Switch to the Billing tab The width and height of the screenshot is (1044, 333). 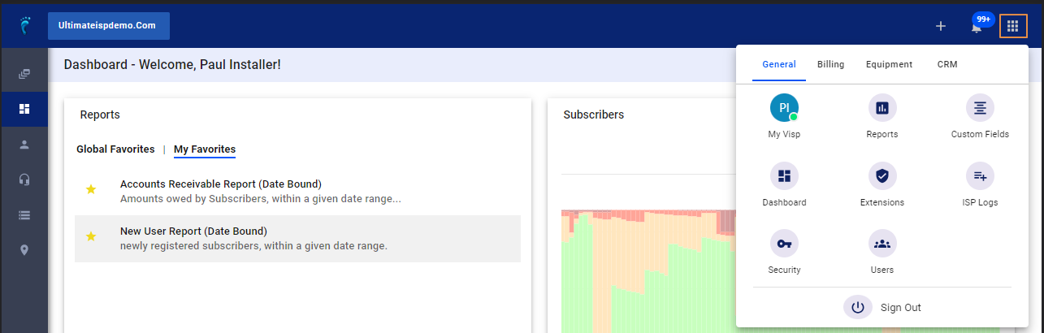[830, 64]
